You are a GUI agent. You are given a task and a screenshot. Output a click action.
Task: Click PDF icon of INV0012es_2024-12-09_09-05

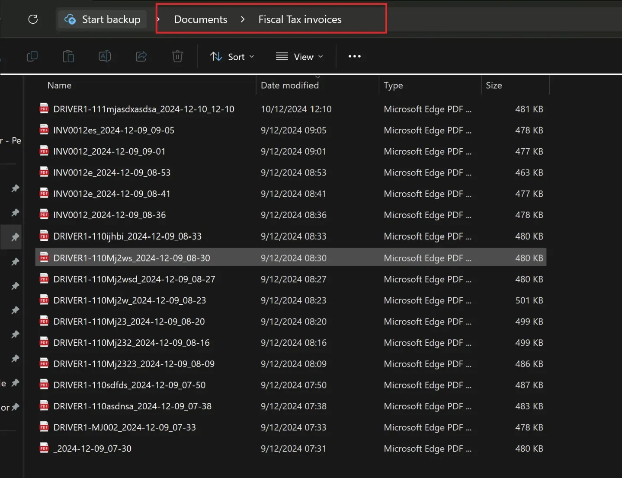point(44,129)
